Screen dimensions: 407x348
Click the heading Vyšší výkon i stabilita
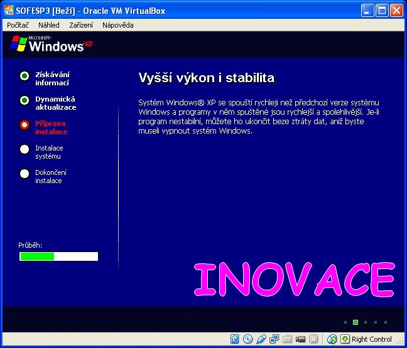[207, 78]
